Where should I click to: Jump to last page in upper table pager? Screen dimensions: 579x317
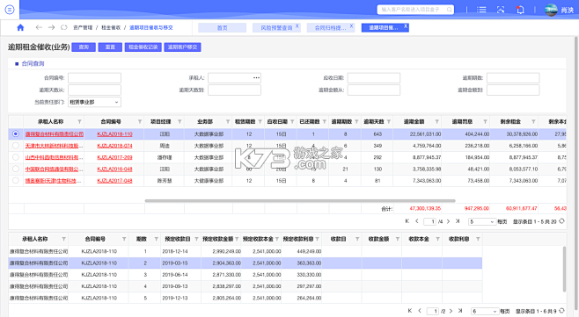click(458, 221)
